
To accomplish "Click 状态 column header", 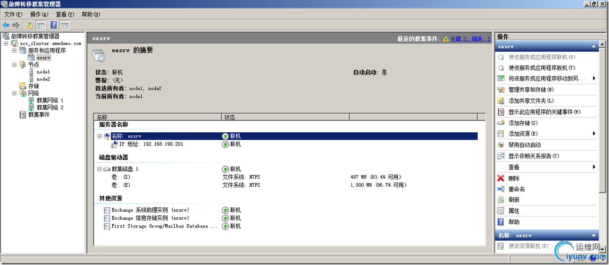I will pyautogui.click(x=285, y=117).
